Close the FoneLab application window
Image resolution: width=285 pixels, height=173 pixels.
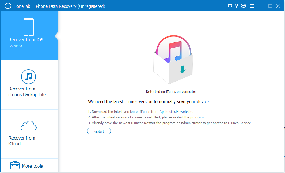[x=278, y=6]
